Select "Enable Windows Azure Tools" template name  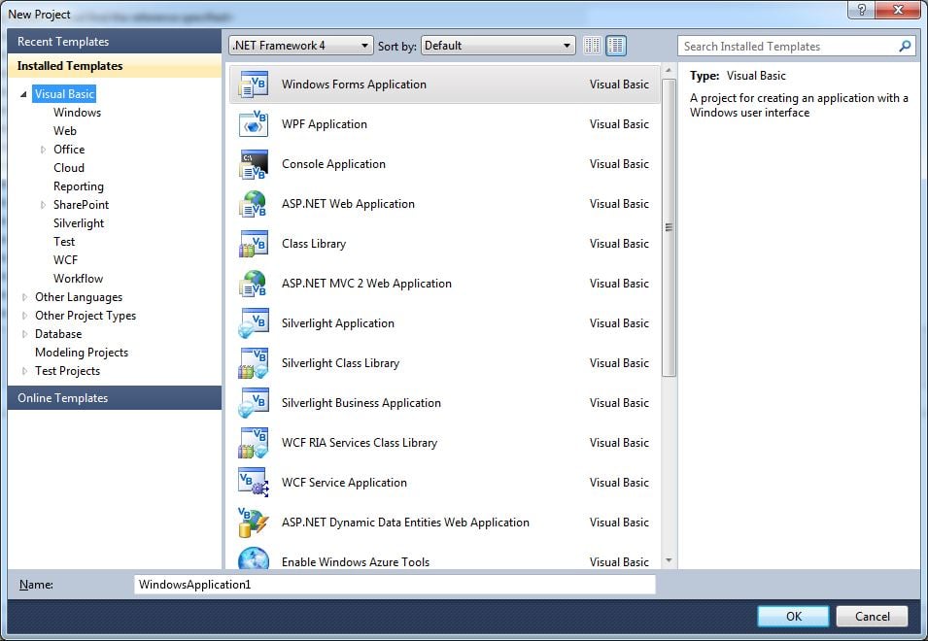(x=355, y=561)
